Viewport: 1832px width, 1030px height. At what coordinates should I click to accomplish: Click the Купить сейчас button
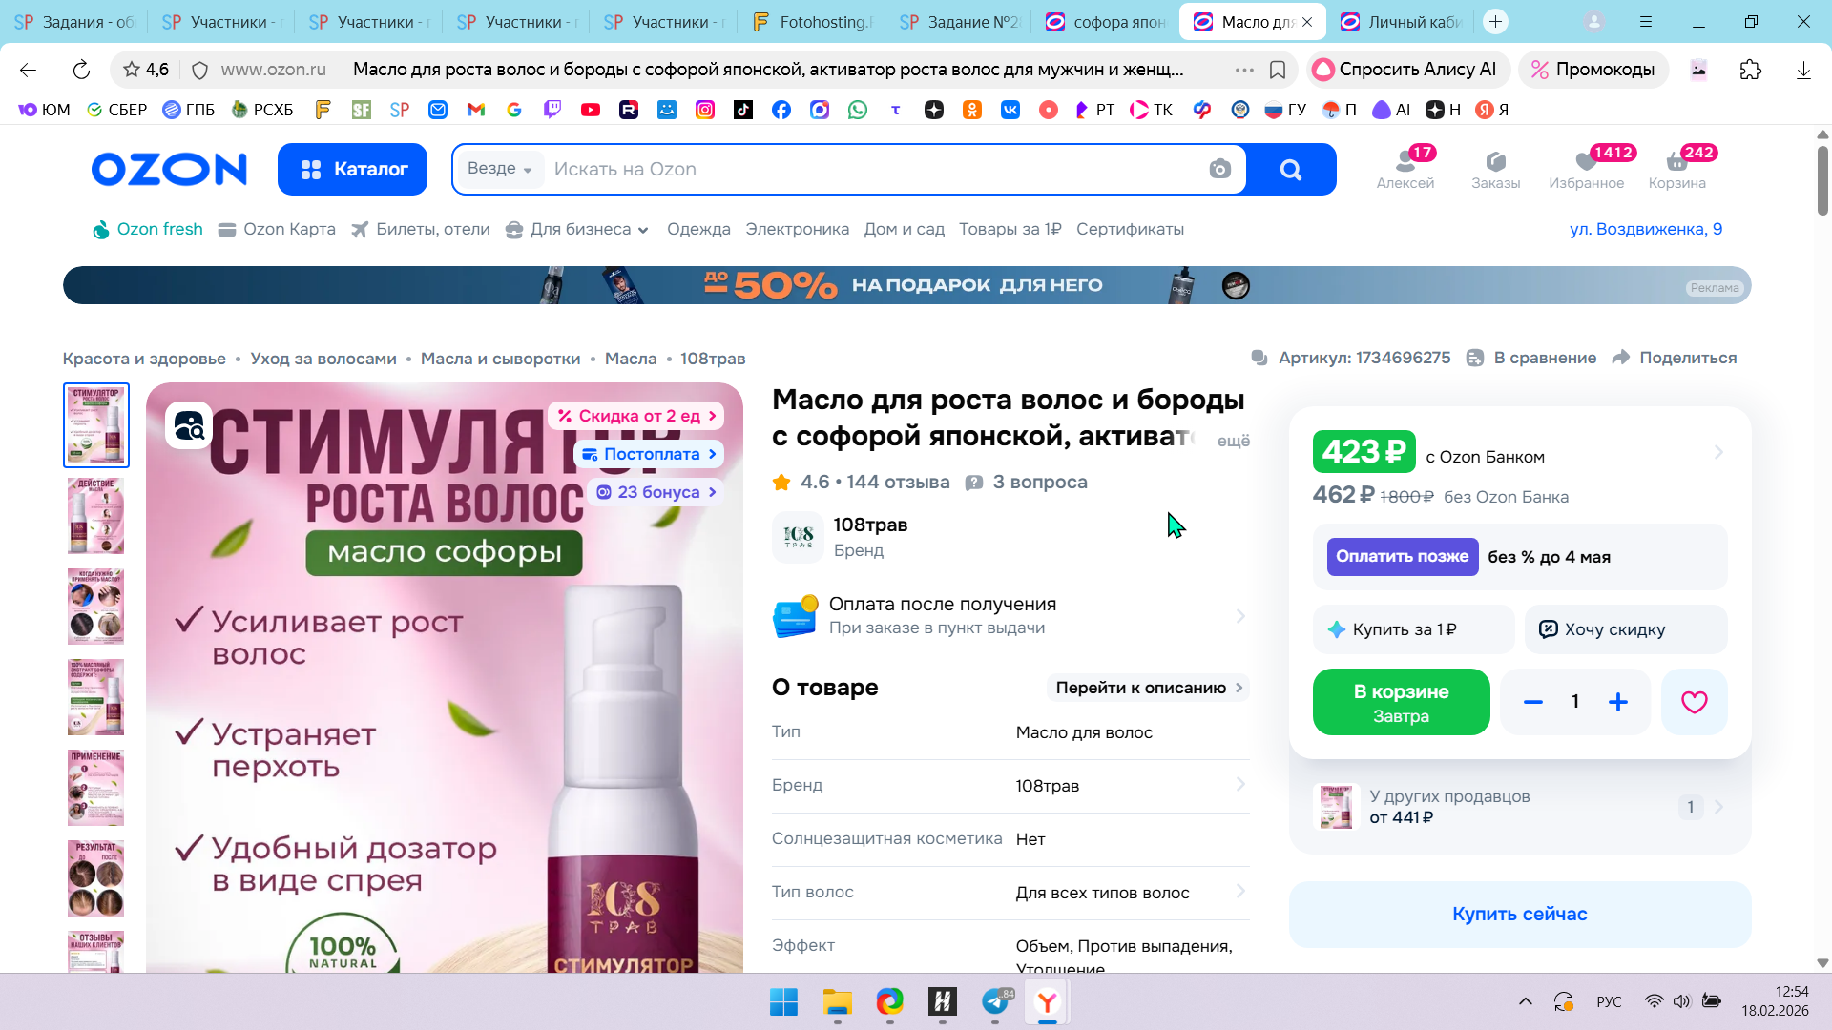pyautogui.click(x=1519, y=914)
